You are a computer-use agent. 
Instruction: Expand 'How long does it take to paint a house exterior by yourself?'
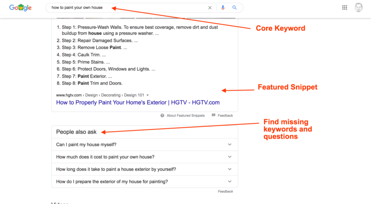[145, 169]
